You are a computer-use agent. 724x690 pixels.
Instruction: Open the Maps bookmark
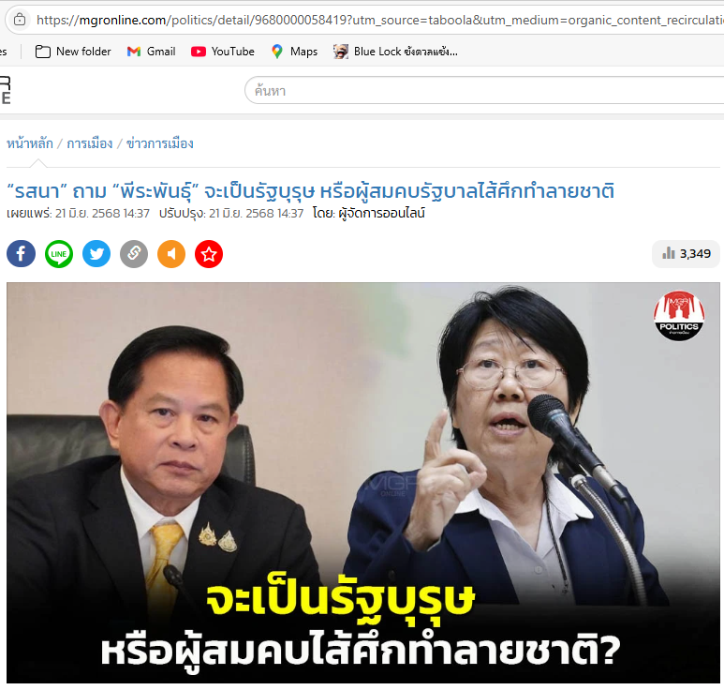pyautogui.click(x=295, y=52)
